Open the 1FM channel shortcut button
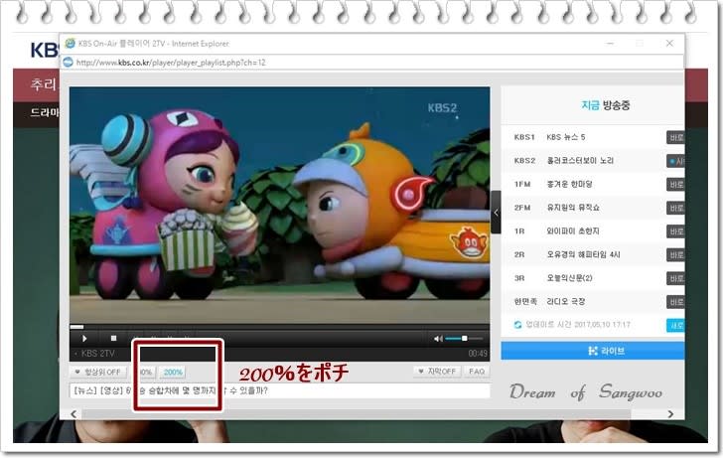Screen dimensions: 723x458 [676, 185]
